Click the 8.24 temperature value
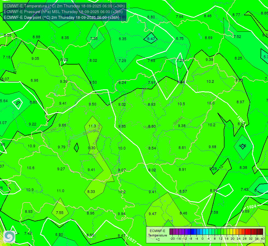The image size is (268, 246). 122,83
